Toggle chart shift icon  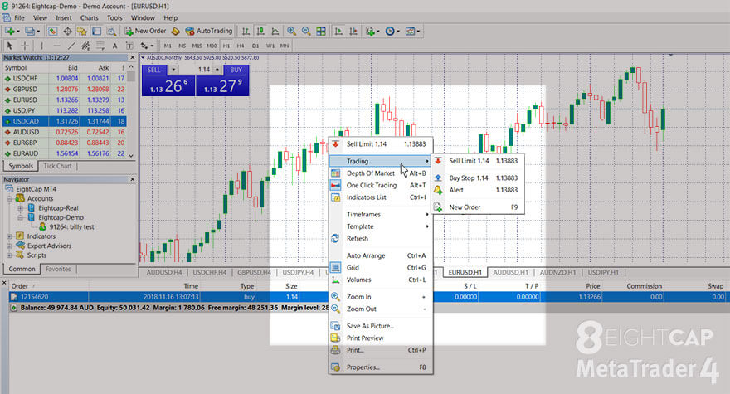[353, 32]
